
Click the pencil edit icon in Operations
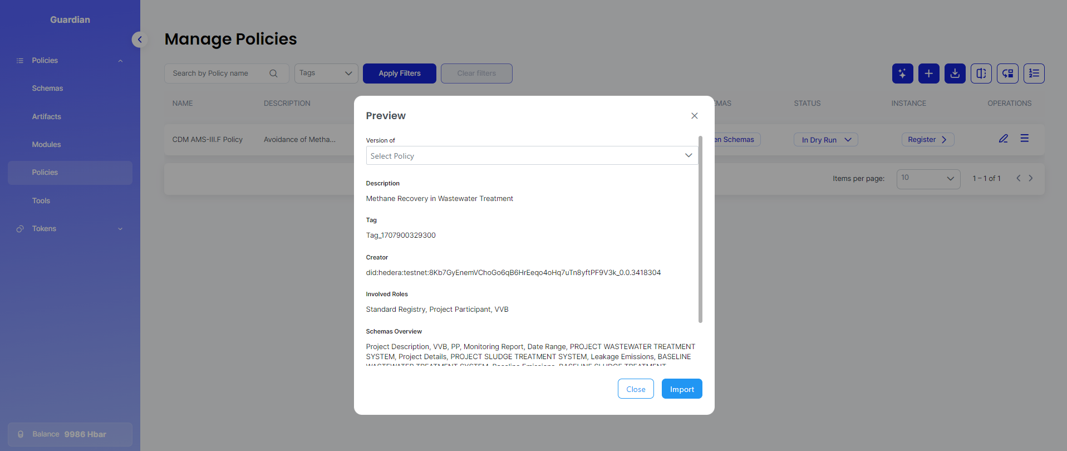1003,139
